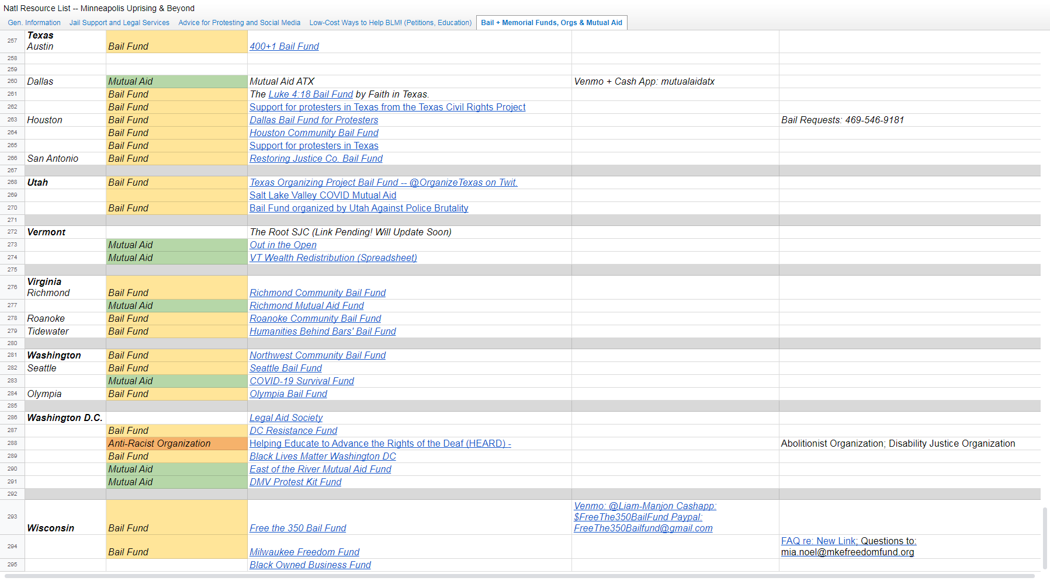Visit the Milwaukee Freedom Fund link
Screen dimensions: 1050x581
(304, 552)
